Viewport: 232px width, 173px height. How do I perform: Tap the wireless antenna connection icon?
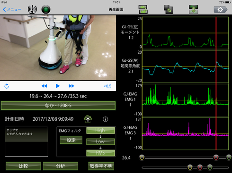pos(32,9)
